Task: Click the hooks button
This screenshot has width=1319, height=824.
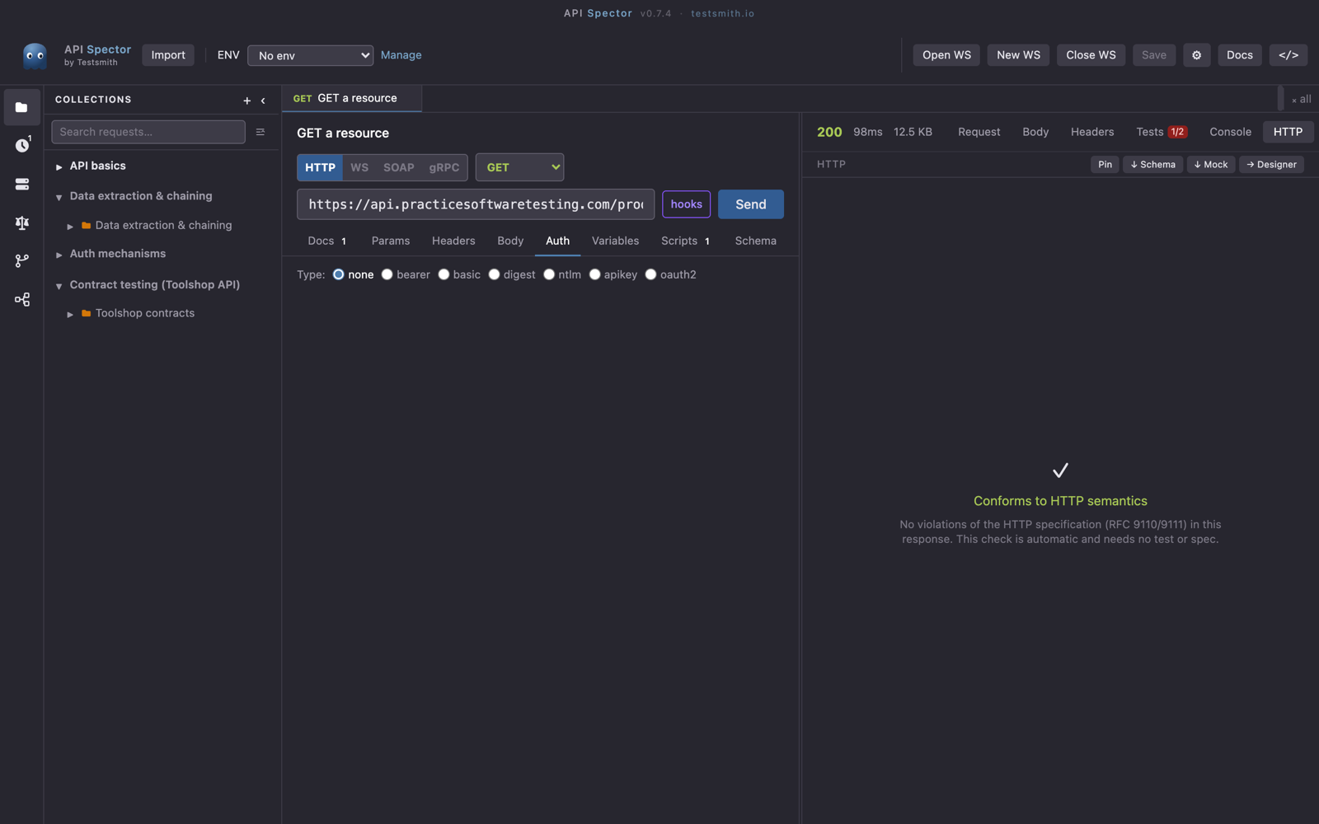Action: tap(686, 204)
